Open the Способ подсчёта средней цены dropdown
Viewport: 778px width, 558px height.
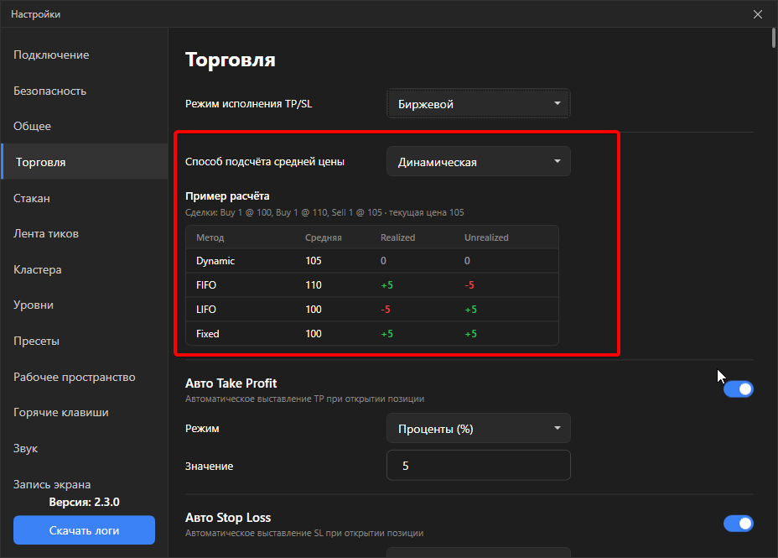tap(479, 161)
